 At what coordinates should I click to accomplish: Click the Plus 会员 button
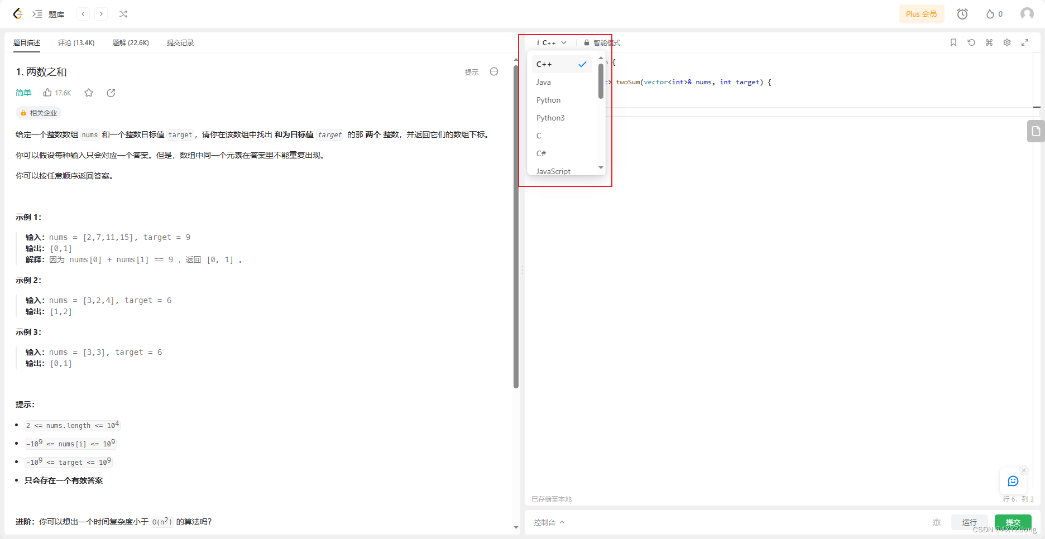click(x=922, y=14)
